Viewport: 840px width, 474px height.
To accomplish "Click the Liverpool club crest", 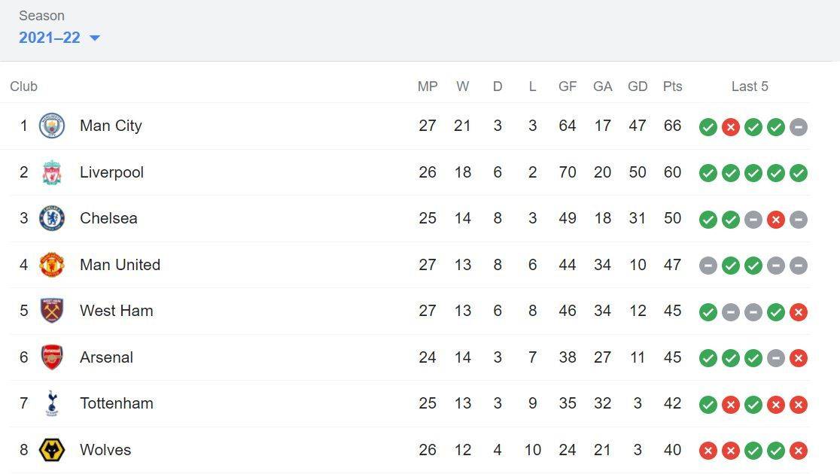I will tap(52, 172).
